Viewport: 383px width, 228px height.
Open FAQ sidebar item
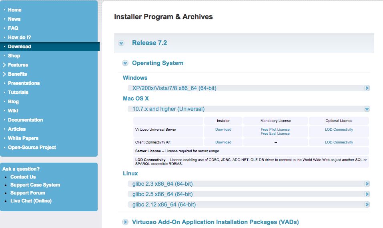coord(13,28)
